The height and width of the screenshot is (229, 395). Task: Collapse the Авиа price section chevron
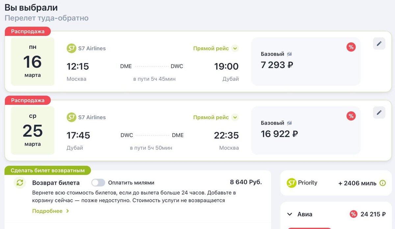pos(290,214)
